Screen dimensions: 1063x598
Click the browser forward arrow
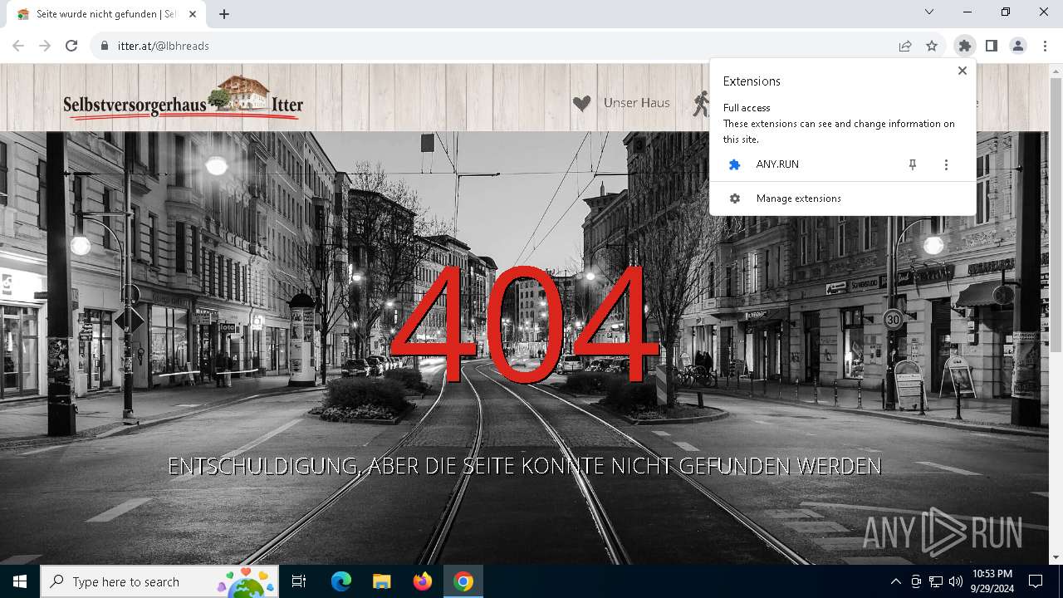tap(45, 46)
